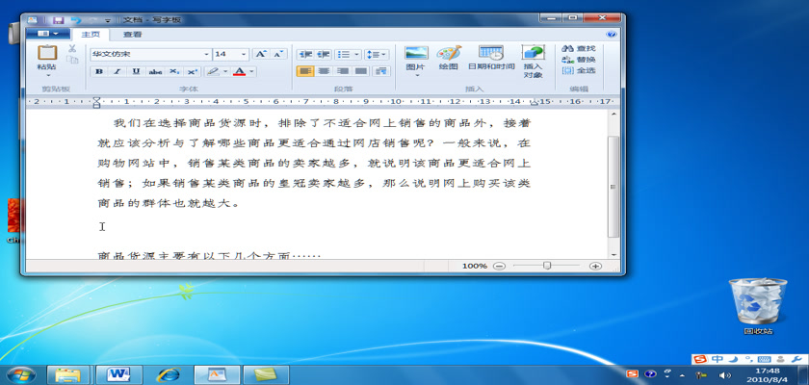Viewport: 809px width, 385px height.
Task: Open the font name dropdown 华文仿宋
Action: click(x=205, y=55)
